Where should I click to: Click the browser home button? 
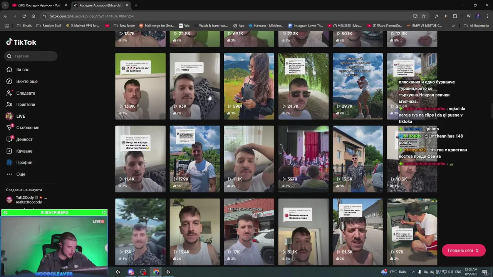tap(33, 16)
